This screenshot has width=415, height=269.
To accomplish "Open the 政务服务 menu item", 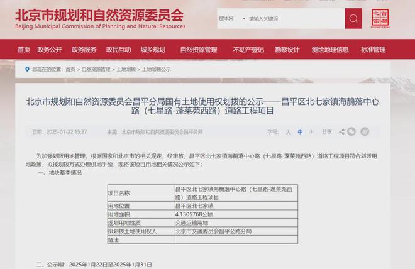I will tap(84, 50).
